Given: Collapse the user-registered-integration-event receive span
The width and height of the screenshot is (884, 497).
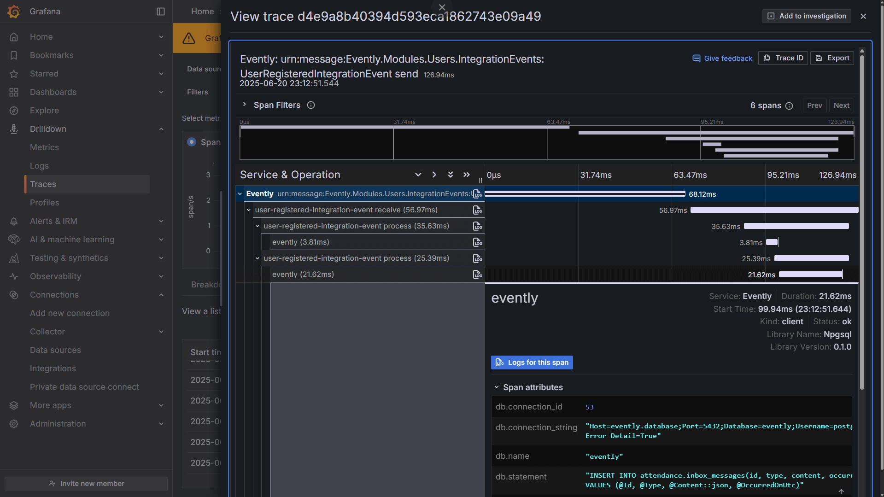Looking at the screenshot, I should [249, 210].
